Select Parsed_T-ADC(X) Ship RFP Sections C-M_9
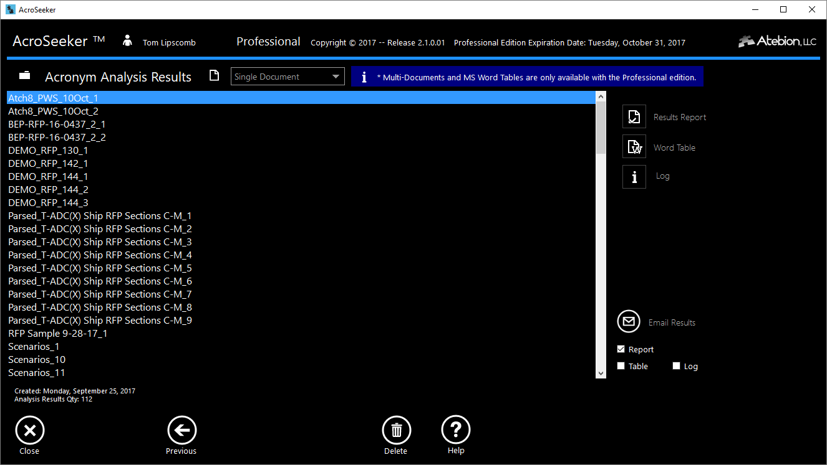Image resolution: width=827 pixels, height=465 pixels. 301,320
